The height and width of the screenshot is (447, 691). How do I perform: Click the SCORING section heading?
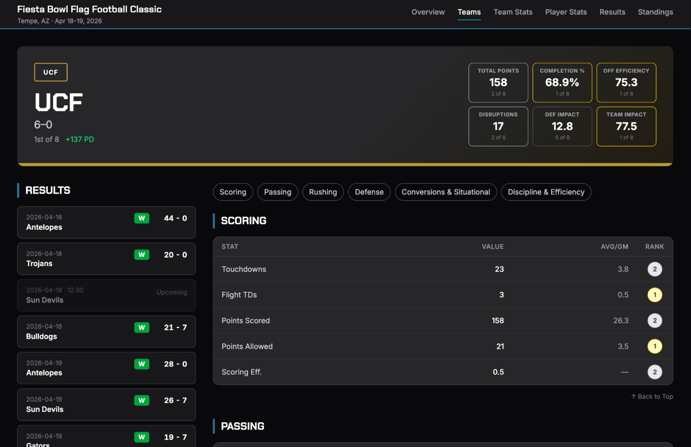point(244,221)
